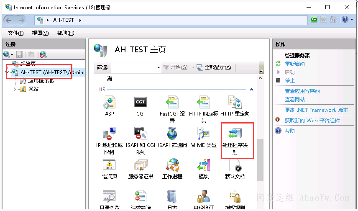Open the CGI feature icon
This screenshot has width=358, height=211.
click(x=140, y=103)
